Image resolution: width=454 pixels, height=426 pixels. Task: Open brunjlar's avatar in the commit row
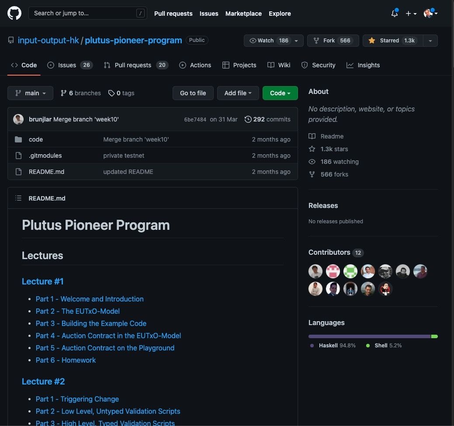(18, 119)
